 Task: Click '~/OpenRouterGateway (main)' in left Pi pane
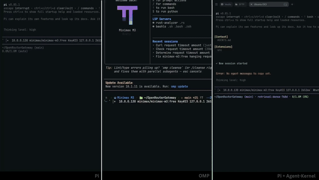click(23, 47)
